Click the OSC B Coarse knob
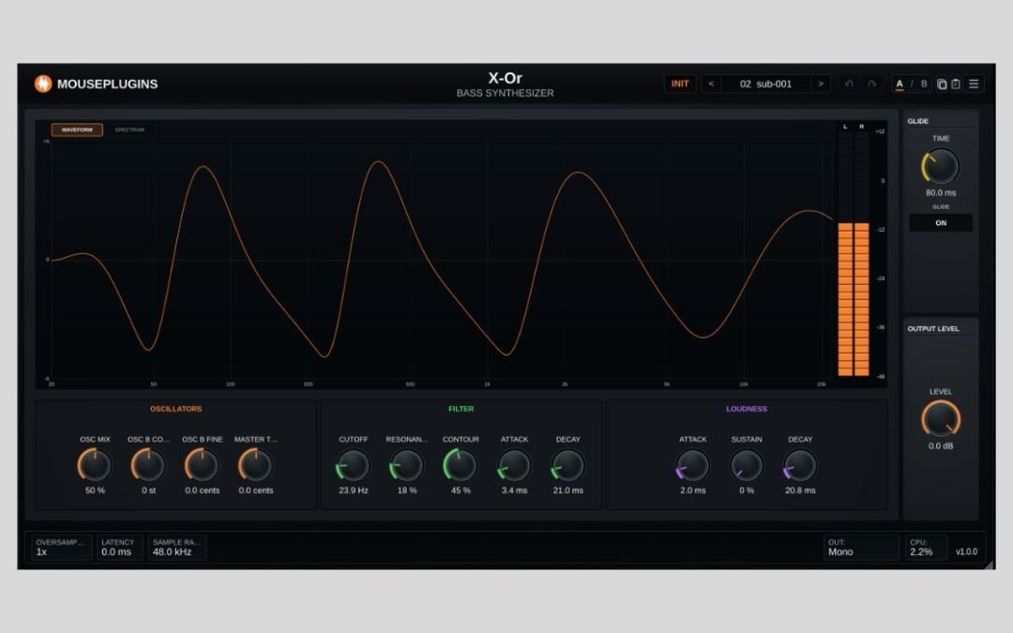The height and width of the screenshot is (633, 1013). pos(148,465)
